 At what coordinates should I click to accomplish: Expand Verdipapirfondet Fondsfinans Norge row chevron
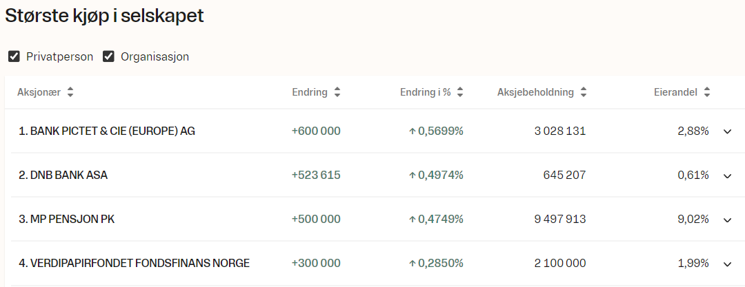click(x=728, y=264)
